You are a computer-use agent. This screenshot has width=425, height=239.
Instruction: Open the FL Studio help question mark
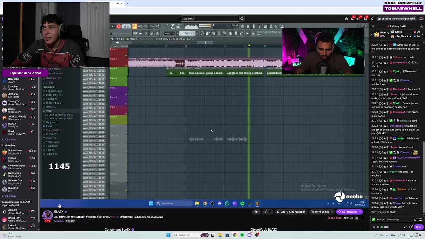[259, 26]
